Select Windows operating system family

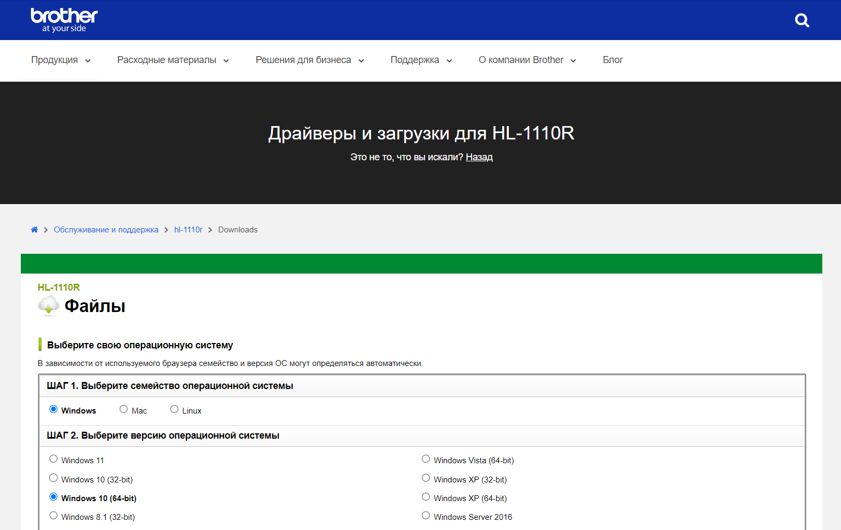point(53,409)
